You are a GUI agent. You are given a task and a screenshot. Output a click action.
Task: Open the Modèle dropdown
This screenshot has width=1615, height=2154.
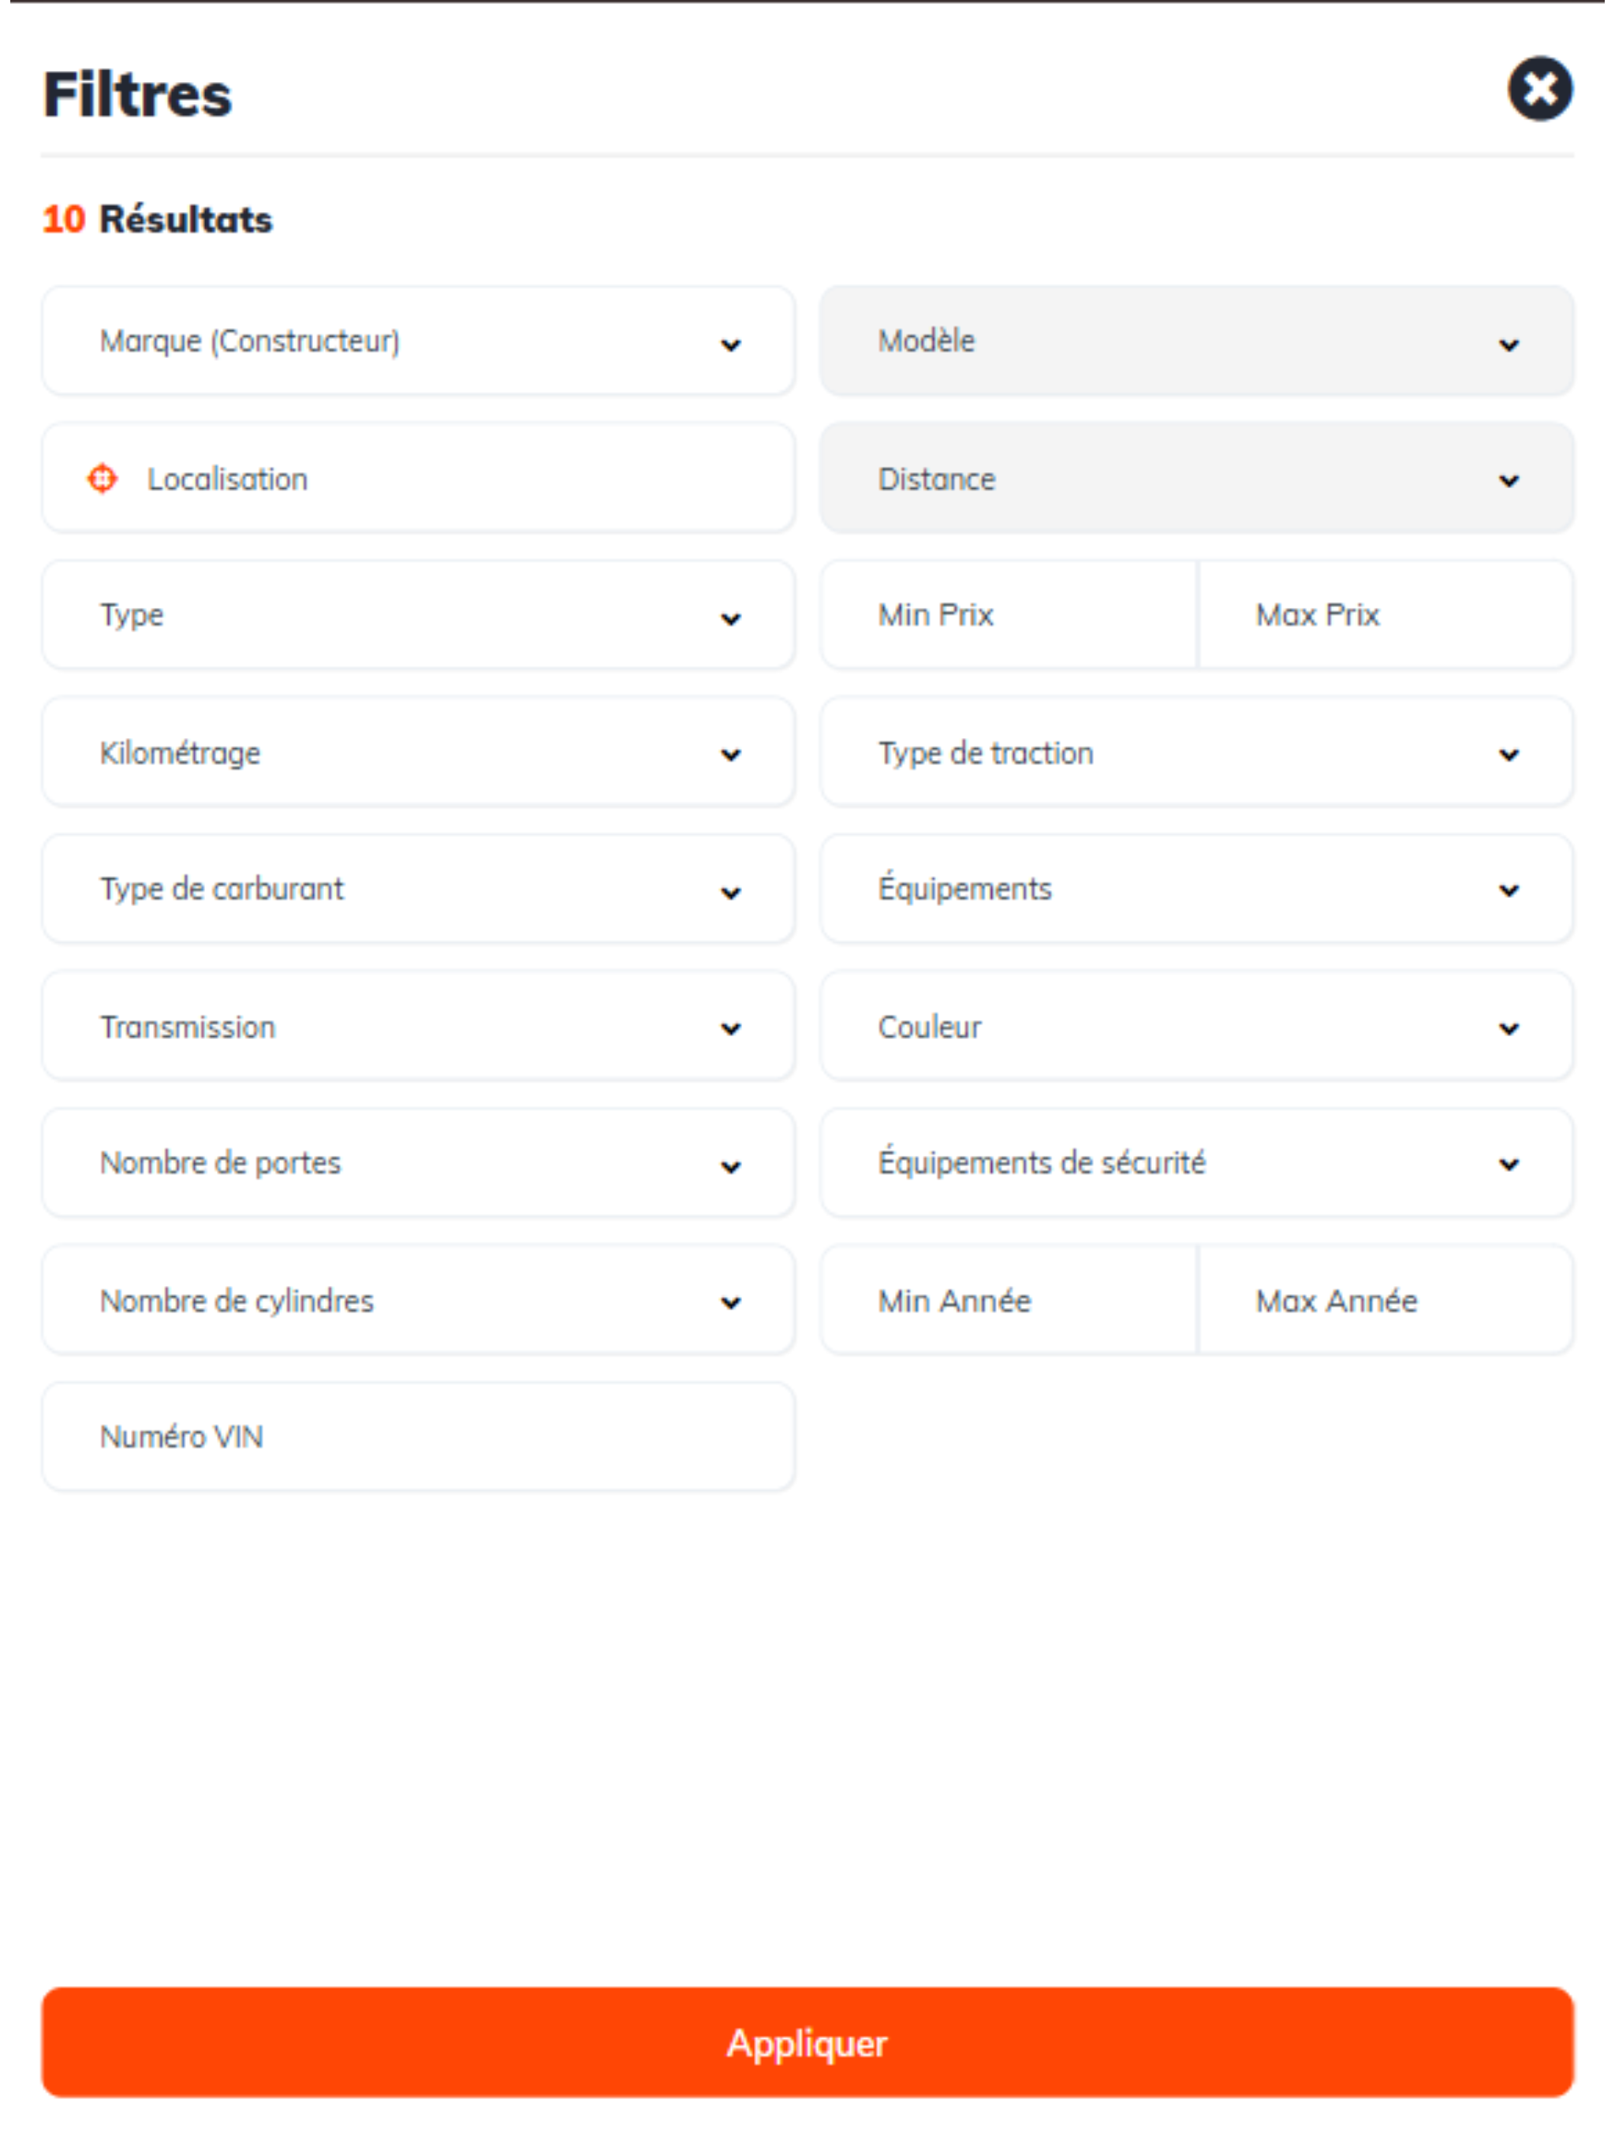1196,341
